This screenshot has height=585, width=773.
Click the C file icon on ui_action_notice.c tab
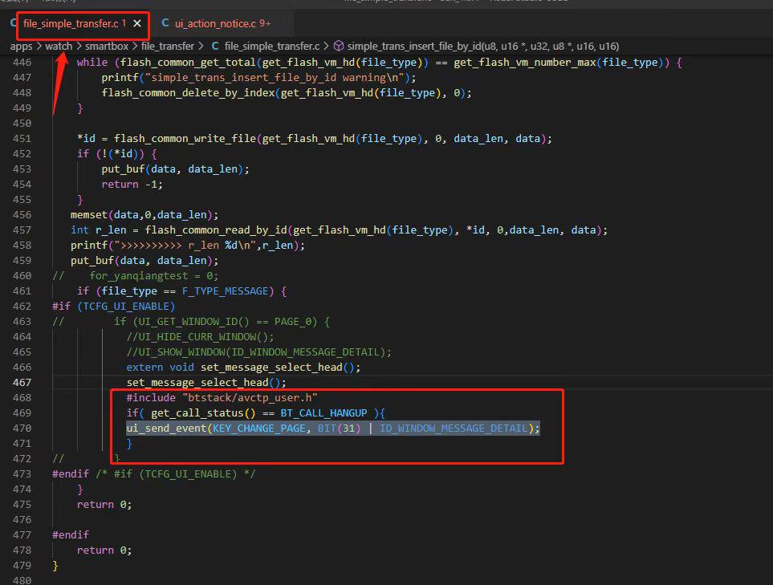pyautogui.click(x=165, y=23)
